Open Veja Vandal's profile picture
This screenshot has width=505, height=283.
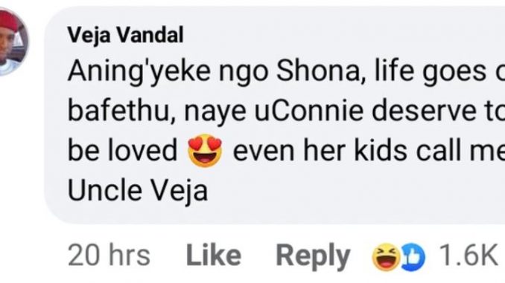(12, 42)
